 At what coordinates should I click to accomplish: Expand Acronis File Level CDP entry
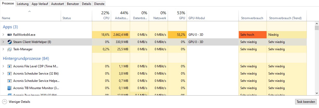click(x=3, y=66)
